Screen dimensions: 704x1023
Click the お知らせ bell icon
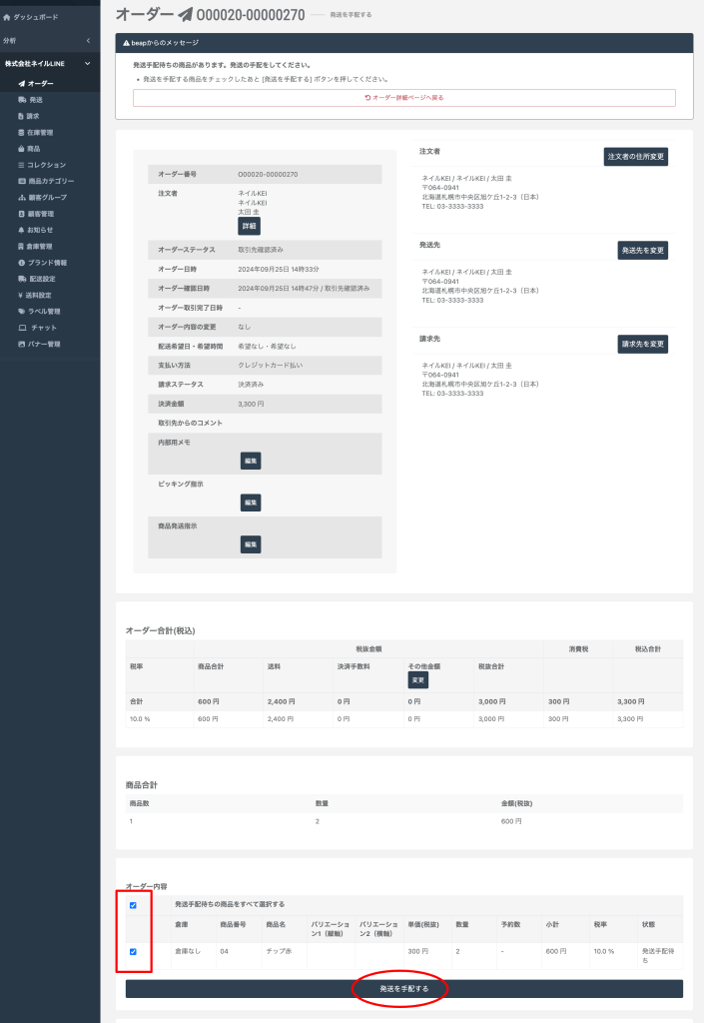point(21,230)
